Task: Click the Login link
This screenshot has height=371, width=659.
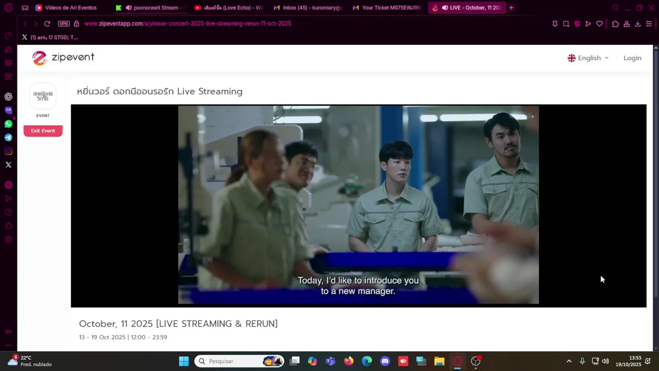Action: (x=632, y=58)
